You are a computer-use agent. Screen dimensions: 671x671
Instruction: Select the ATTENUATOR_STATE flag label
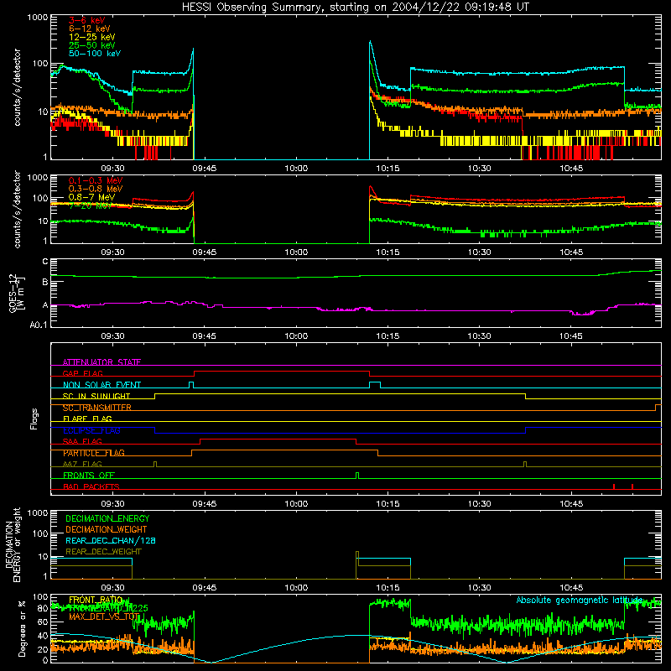coord(101,362)
